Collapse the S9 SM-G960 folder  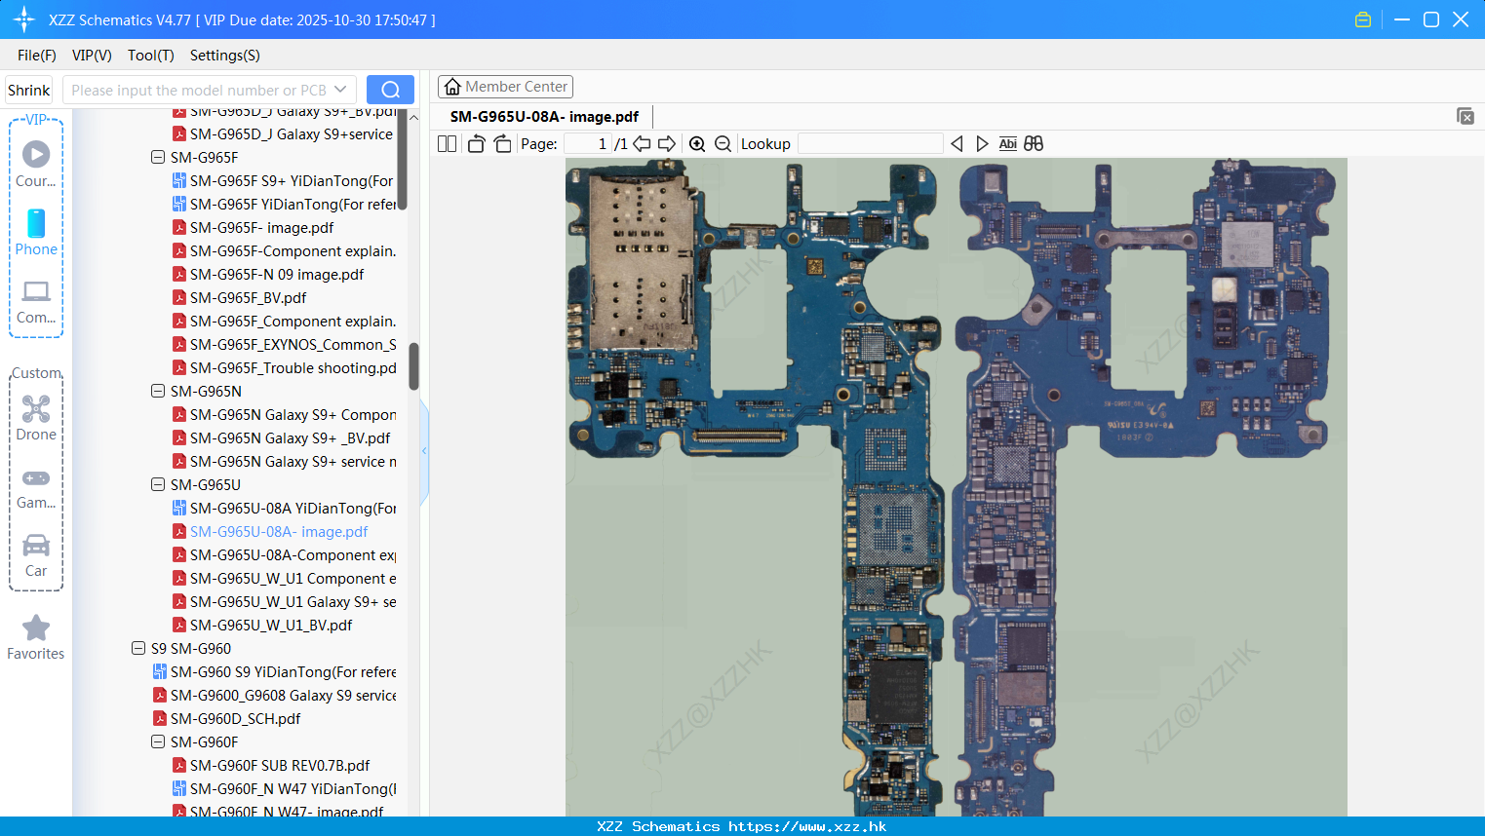[138, 648]
